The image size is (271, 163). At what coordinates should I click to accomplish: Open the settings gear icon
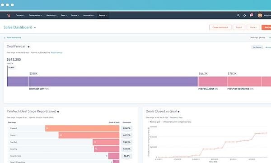[244, 15]
